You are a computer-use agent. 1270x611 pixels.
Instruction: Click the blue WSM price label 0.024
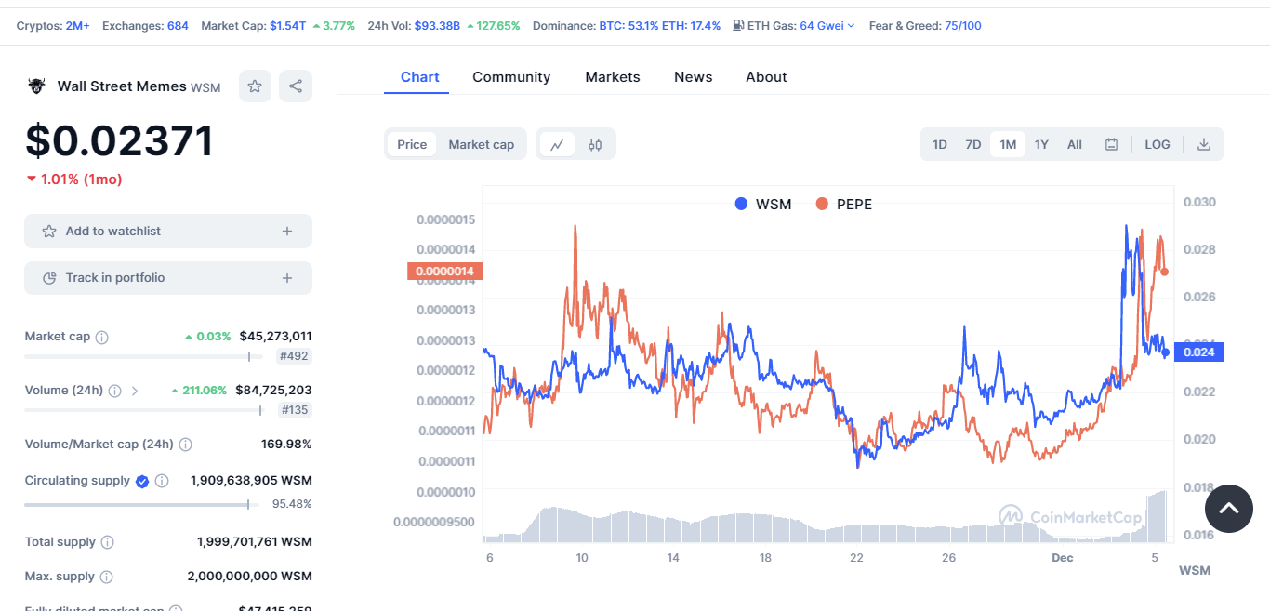click(x=1199, y=352)
